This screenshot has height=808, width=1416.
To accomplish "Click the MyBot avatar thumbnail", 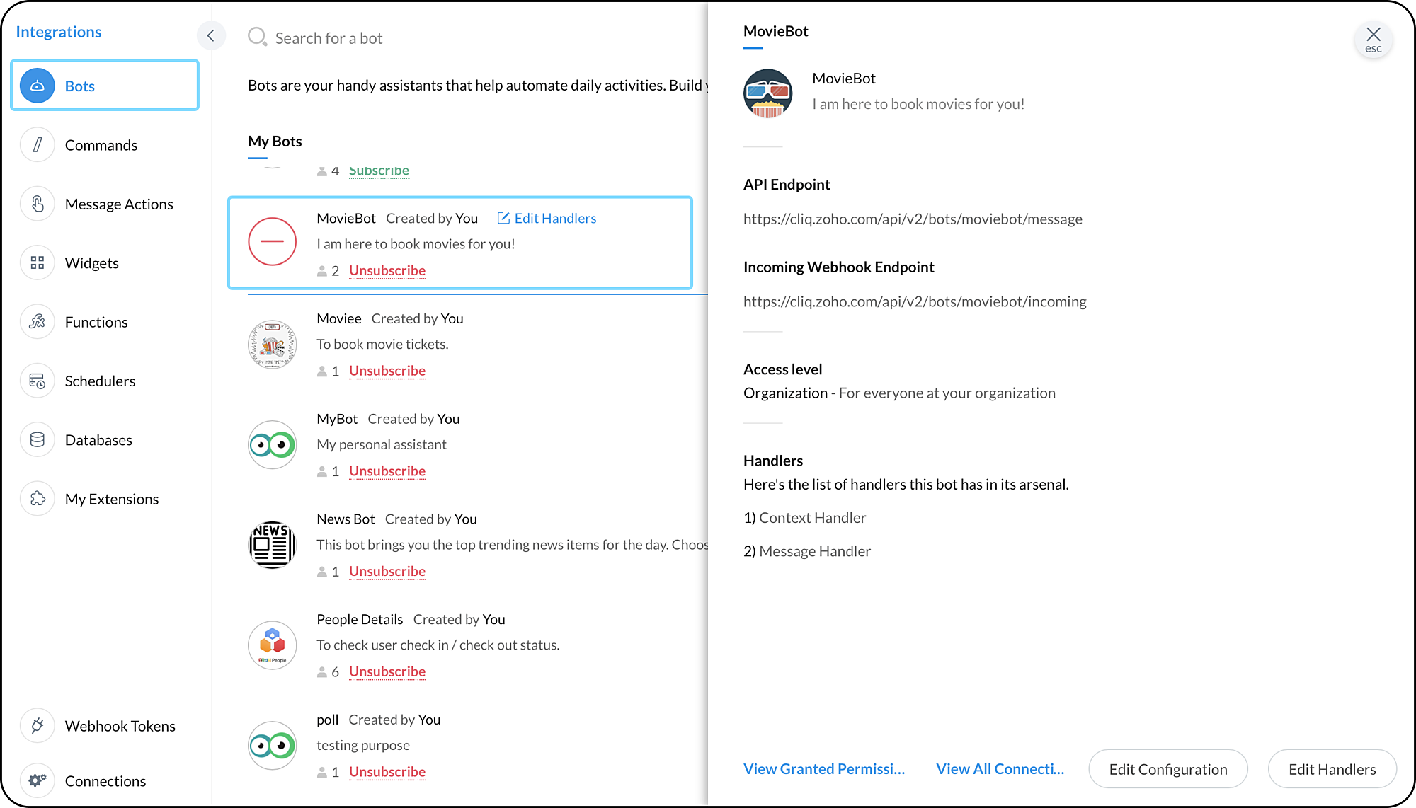I will [x=272, y=445].
